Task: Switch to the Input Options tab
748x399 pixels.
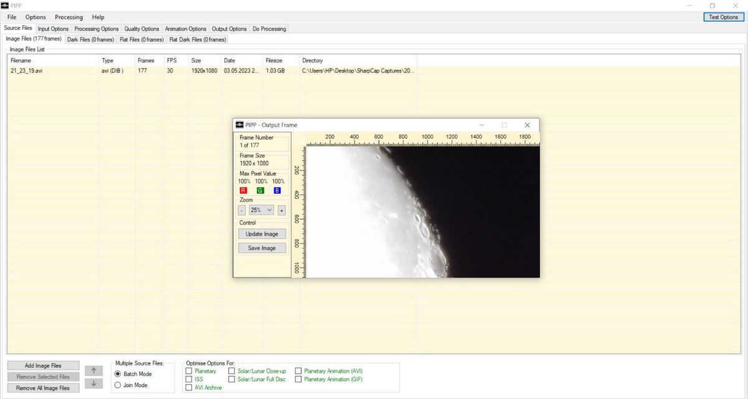Action: 53,29
